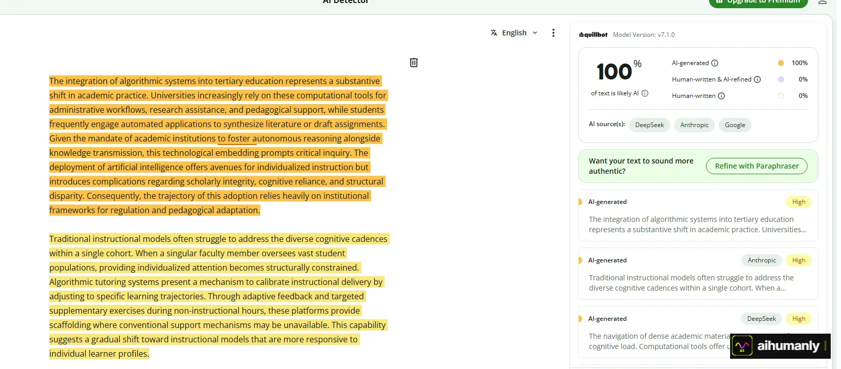Select the Anthropic AI source chip
This screenshot has height=369, width=841.
(x=694, y=125)
